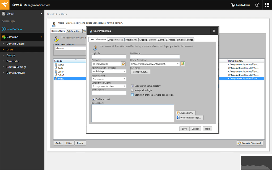Viewport: 272px width, 170px height.
Task: Select the Database Users tab
Action: (74, 31)
